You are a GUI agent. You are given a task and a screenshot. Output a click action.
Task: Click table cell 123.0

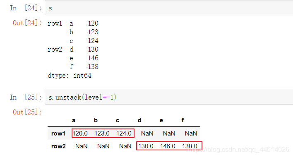[x=102, y=133]
